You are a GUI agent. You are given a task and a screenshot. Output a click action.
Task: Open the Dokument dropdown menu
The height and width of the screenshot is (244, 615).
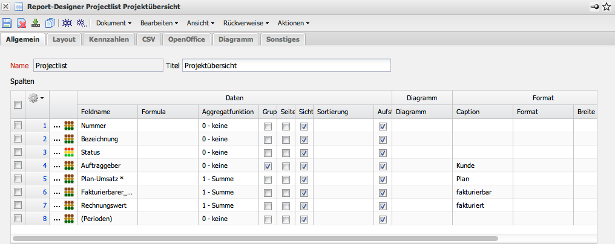(114, 23)
